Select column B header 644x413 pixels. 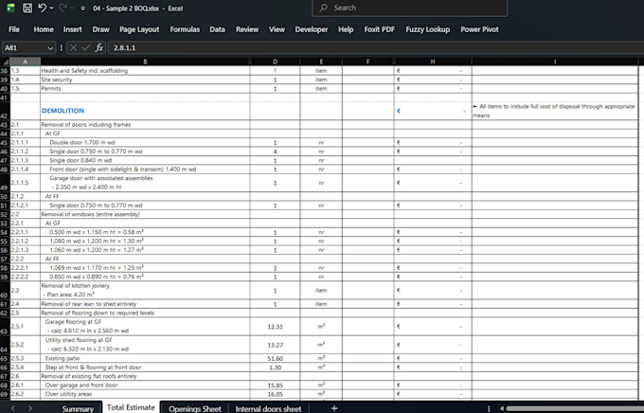tap(145, 62)
